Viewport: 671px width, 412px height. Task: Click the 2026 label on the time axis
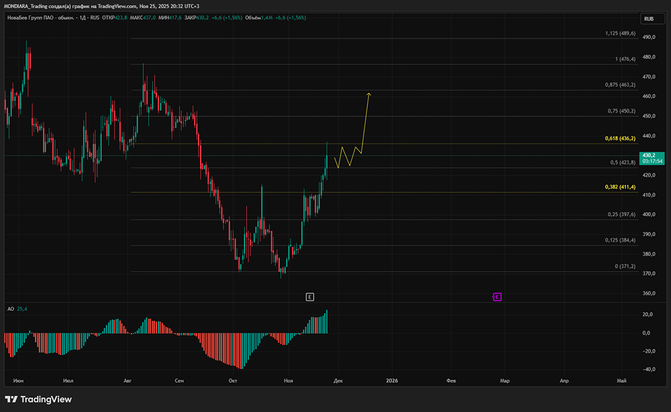(392, 380)
